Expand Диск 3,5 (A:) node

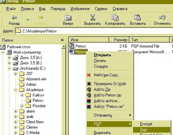(9, 58)
